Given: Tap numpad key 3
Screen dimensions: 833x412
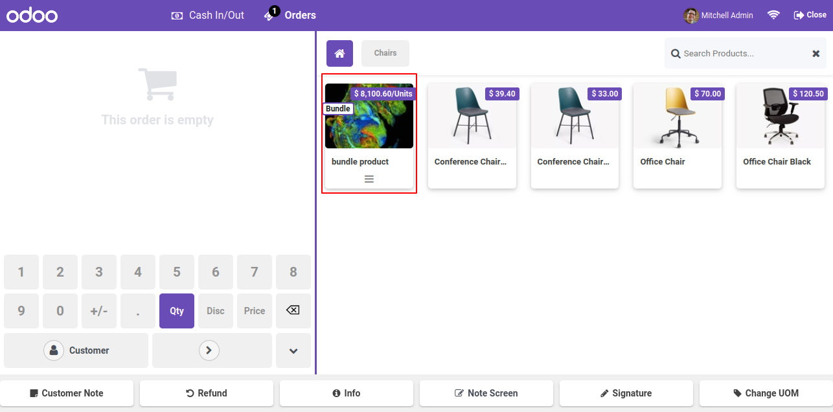Looking at the screenshot, I should point(99,272).
